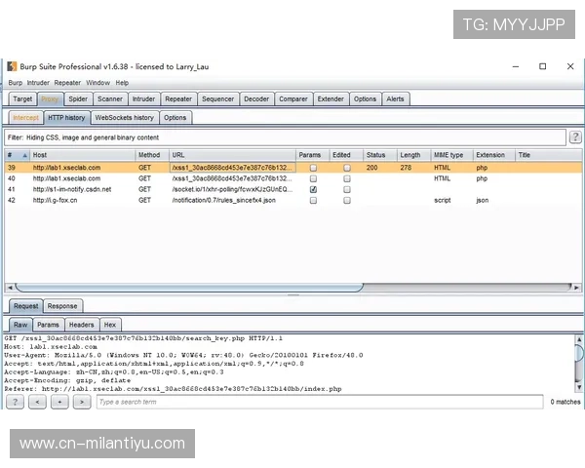Switch to the Response tab
This screenshot has height=468, width=585.
pyautogui.click(x=62, y=306)
